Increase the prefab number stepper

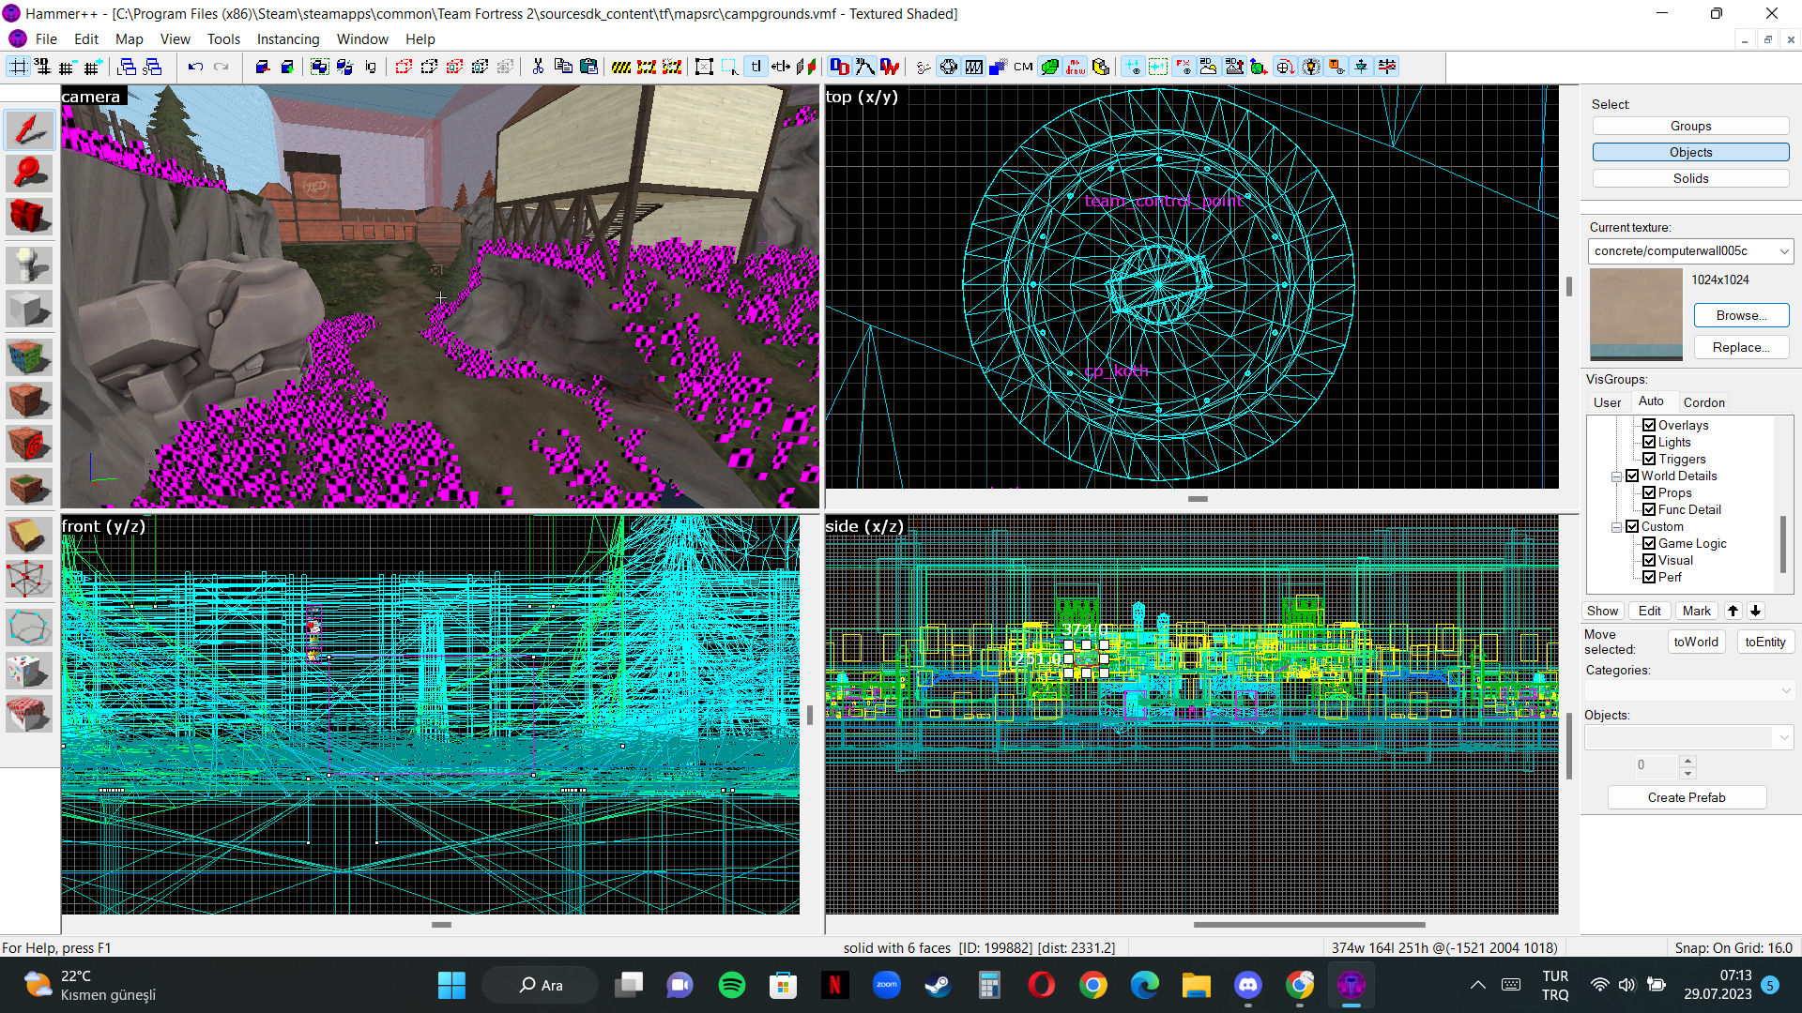click(1687, 760)
